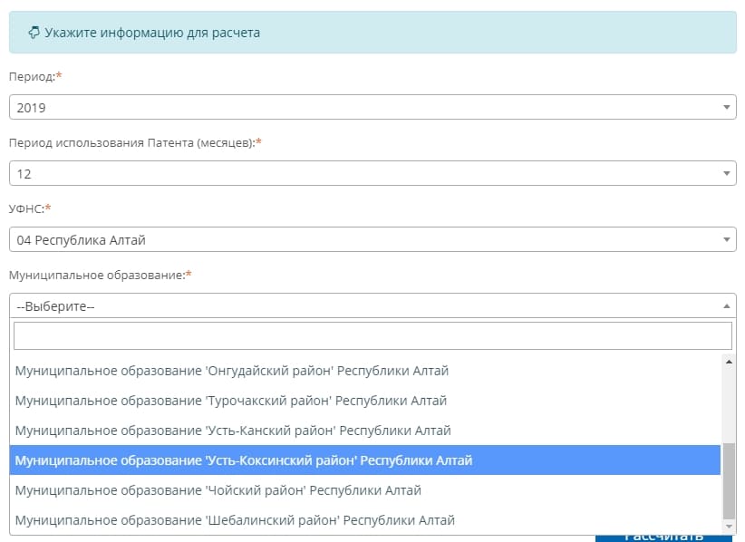Click the 'Муниципальное образование:' label
Viewport: 745px width, 542px height.
[96, 275]
